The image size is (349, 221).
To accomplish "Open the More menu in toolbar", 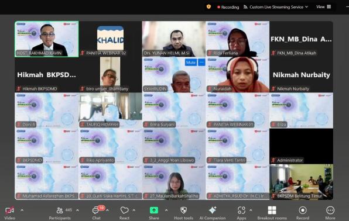I will point(330,210).
